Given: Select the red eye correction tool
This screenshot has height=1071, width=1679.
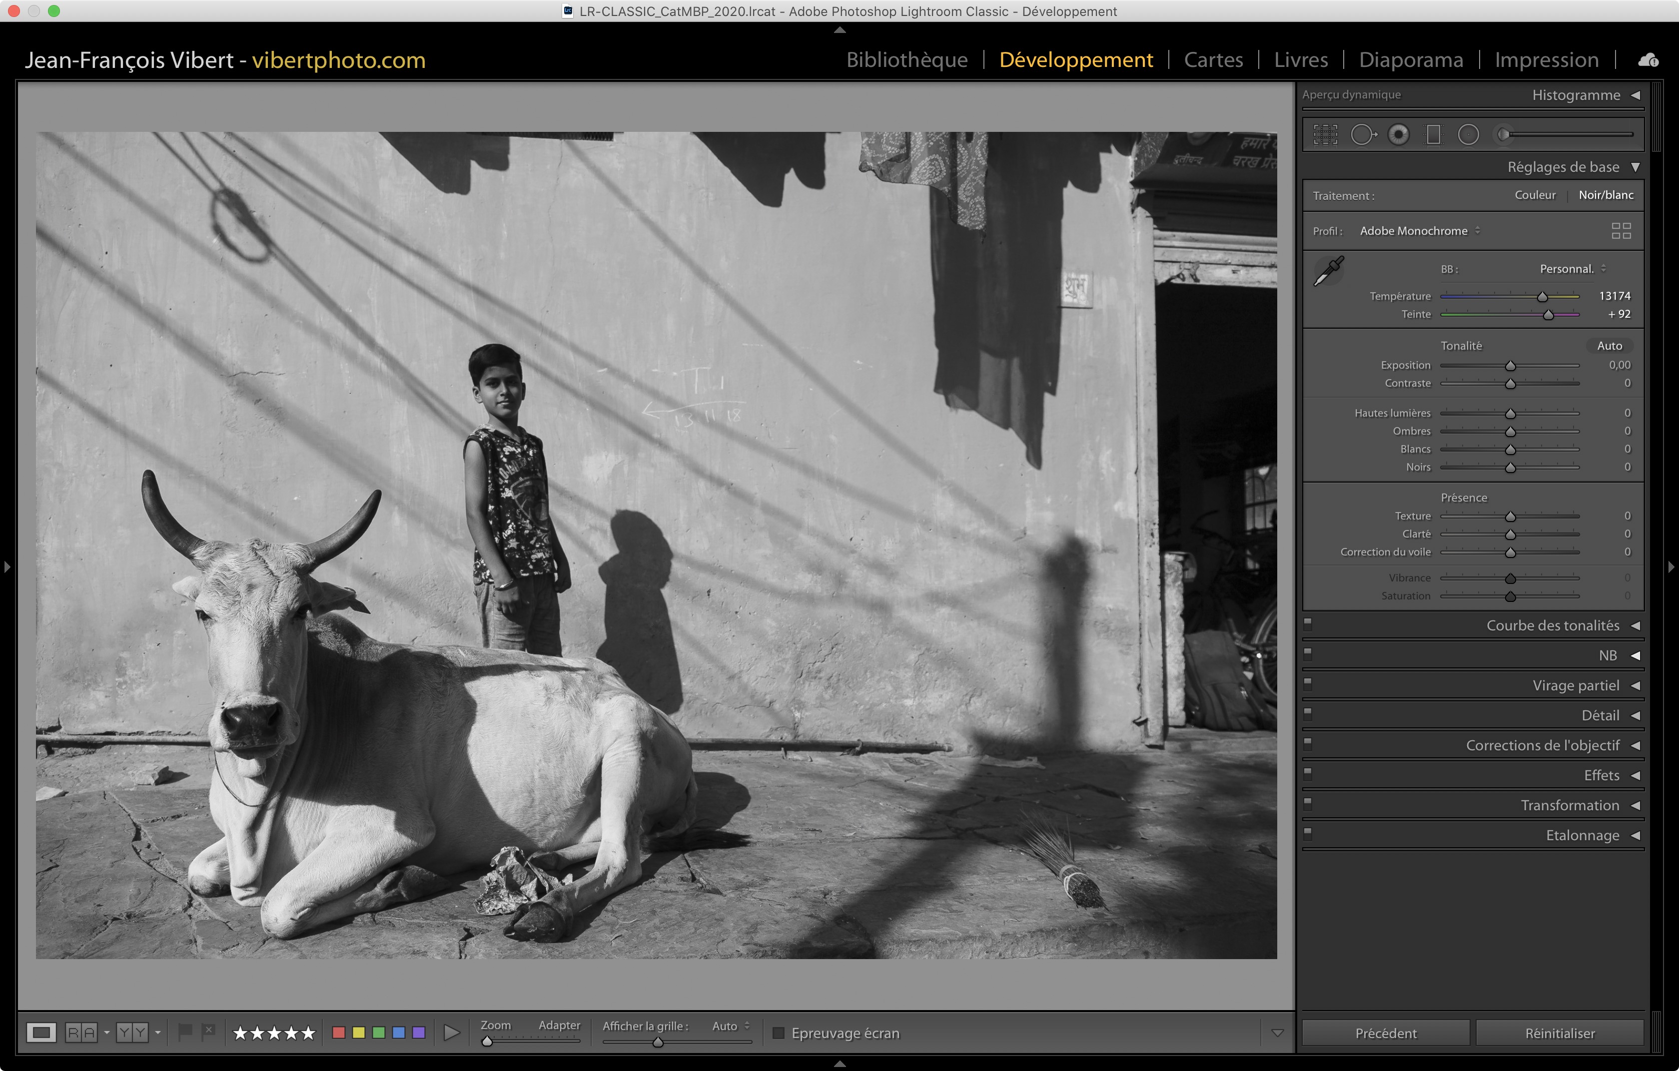Looking at the screenshot, I should [1398, 134].
